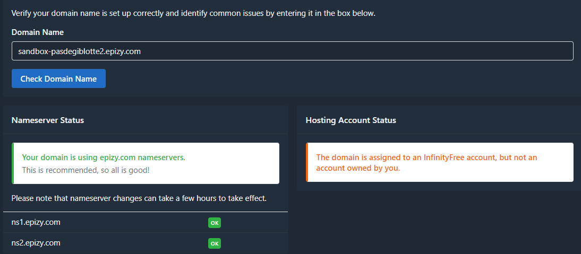581x254 pixels.
Task: Click the orange InfinityFree account warning message
Action: pos(426,157)
